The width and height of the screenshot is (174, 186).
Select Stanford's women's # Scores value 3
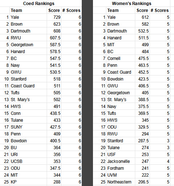(x=160, y=140)
